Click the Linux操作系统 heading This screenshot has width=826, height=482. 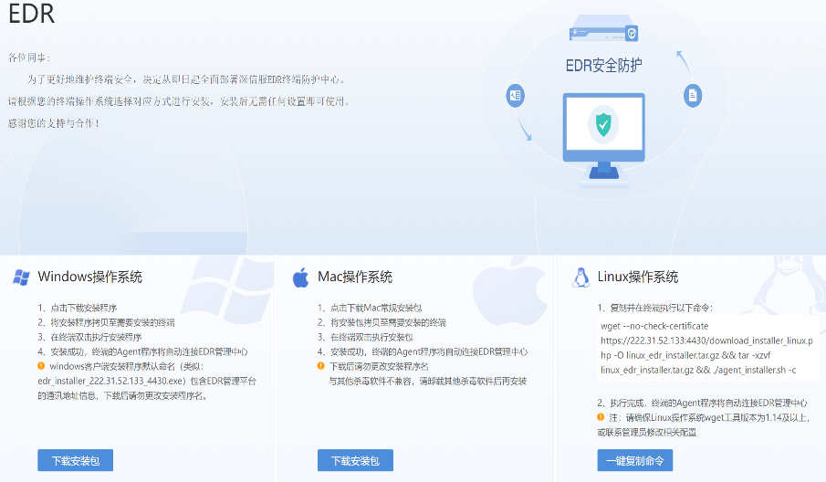(x=638, y=278)
